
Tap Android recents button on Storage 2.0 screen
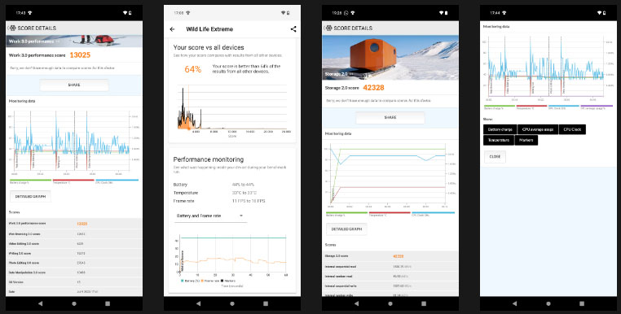424,303
